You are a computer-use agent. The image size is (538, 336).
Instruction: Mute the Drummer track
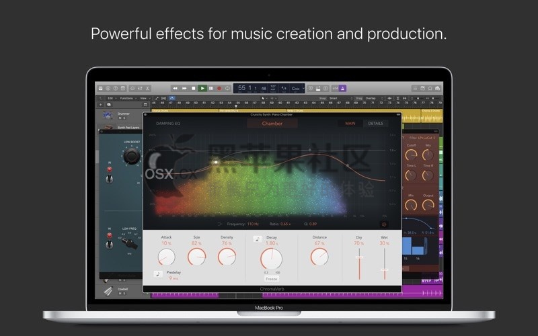pos(120,118)
